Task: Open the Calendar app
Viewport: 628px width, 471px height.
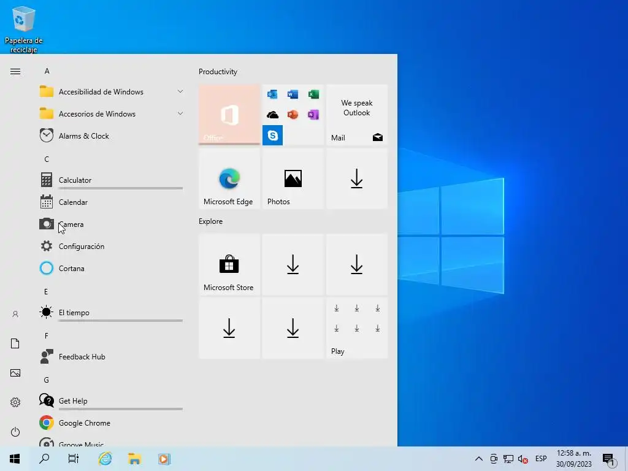Action: point(112,202)
